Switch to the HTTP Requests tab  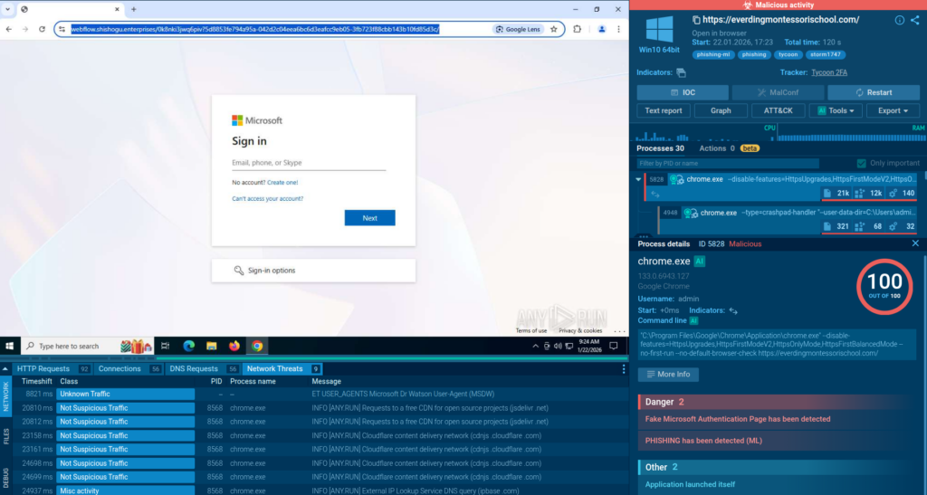(43, 369)
